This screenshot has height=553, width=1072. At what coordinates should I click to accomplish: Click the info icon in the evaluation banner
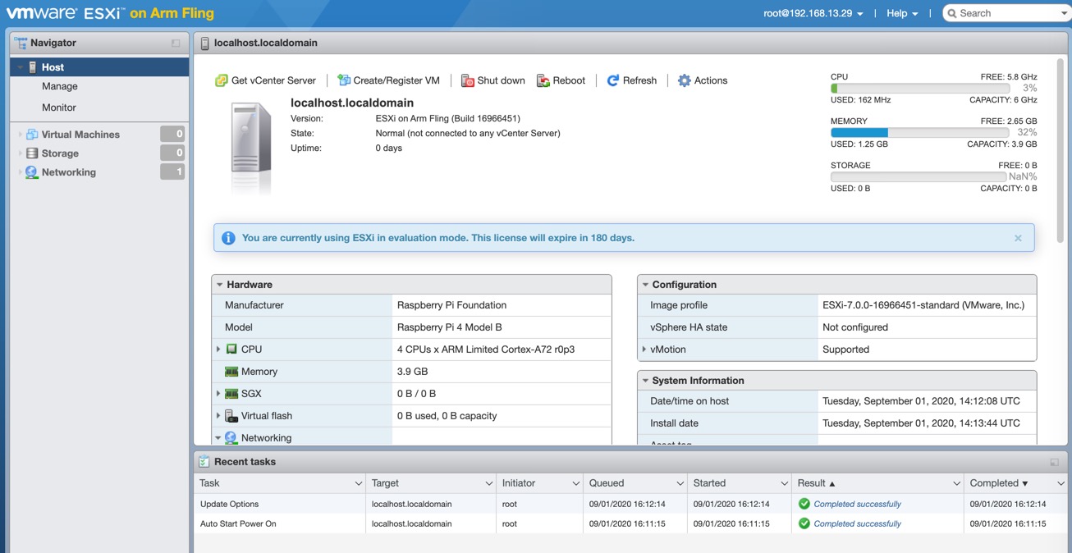pos(228,238)
